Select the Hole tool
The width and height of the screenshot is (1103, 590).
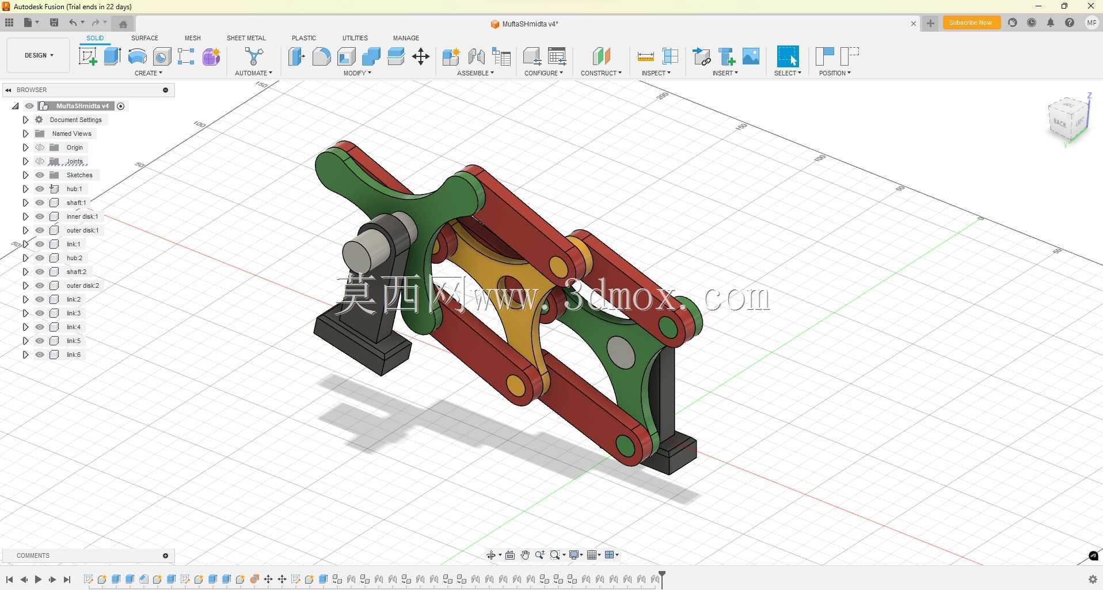pos(162,56)
